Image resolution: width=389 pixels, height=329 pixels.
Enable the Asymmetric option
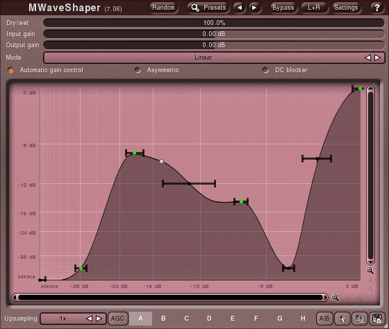[138, 70]
